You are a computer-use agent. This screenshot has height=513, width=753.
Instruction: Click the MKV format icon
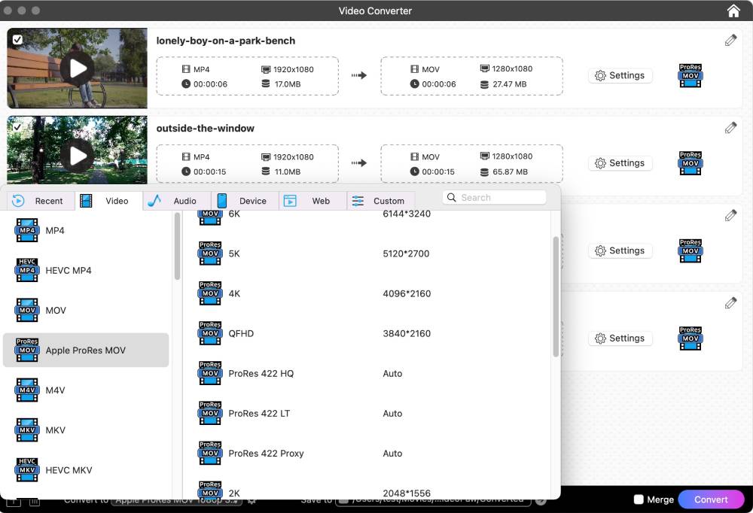pos(27,430)
